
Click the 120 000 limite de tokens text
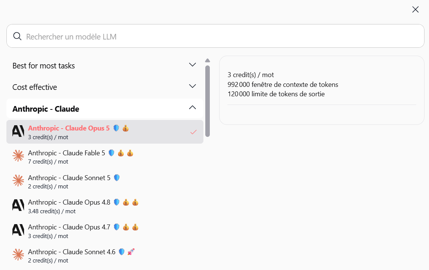point(276,94)
